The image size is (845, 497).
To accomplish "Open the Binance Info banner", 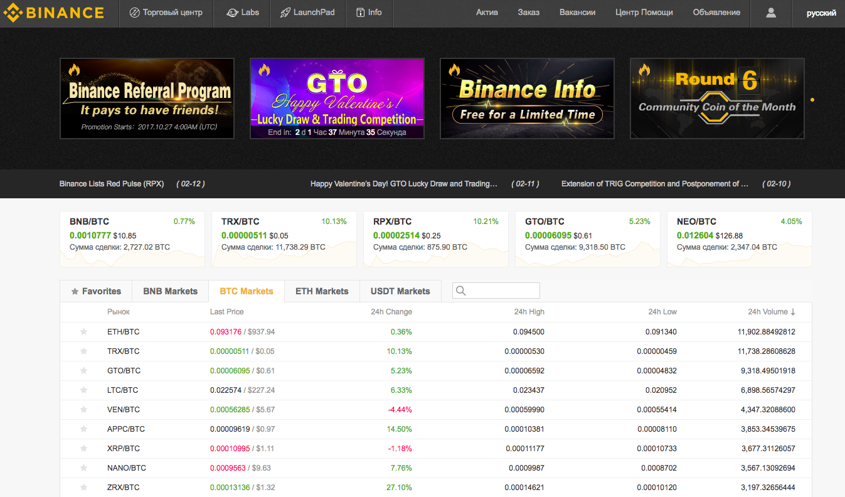I will (527, 99).
